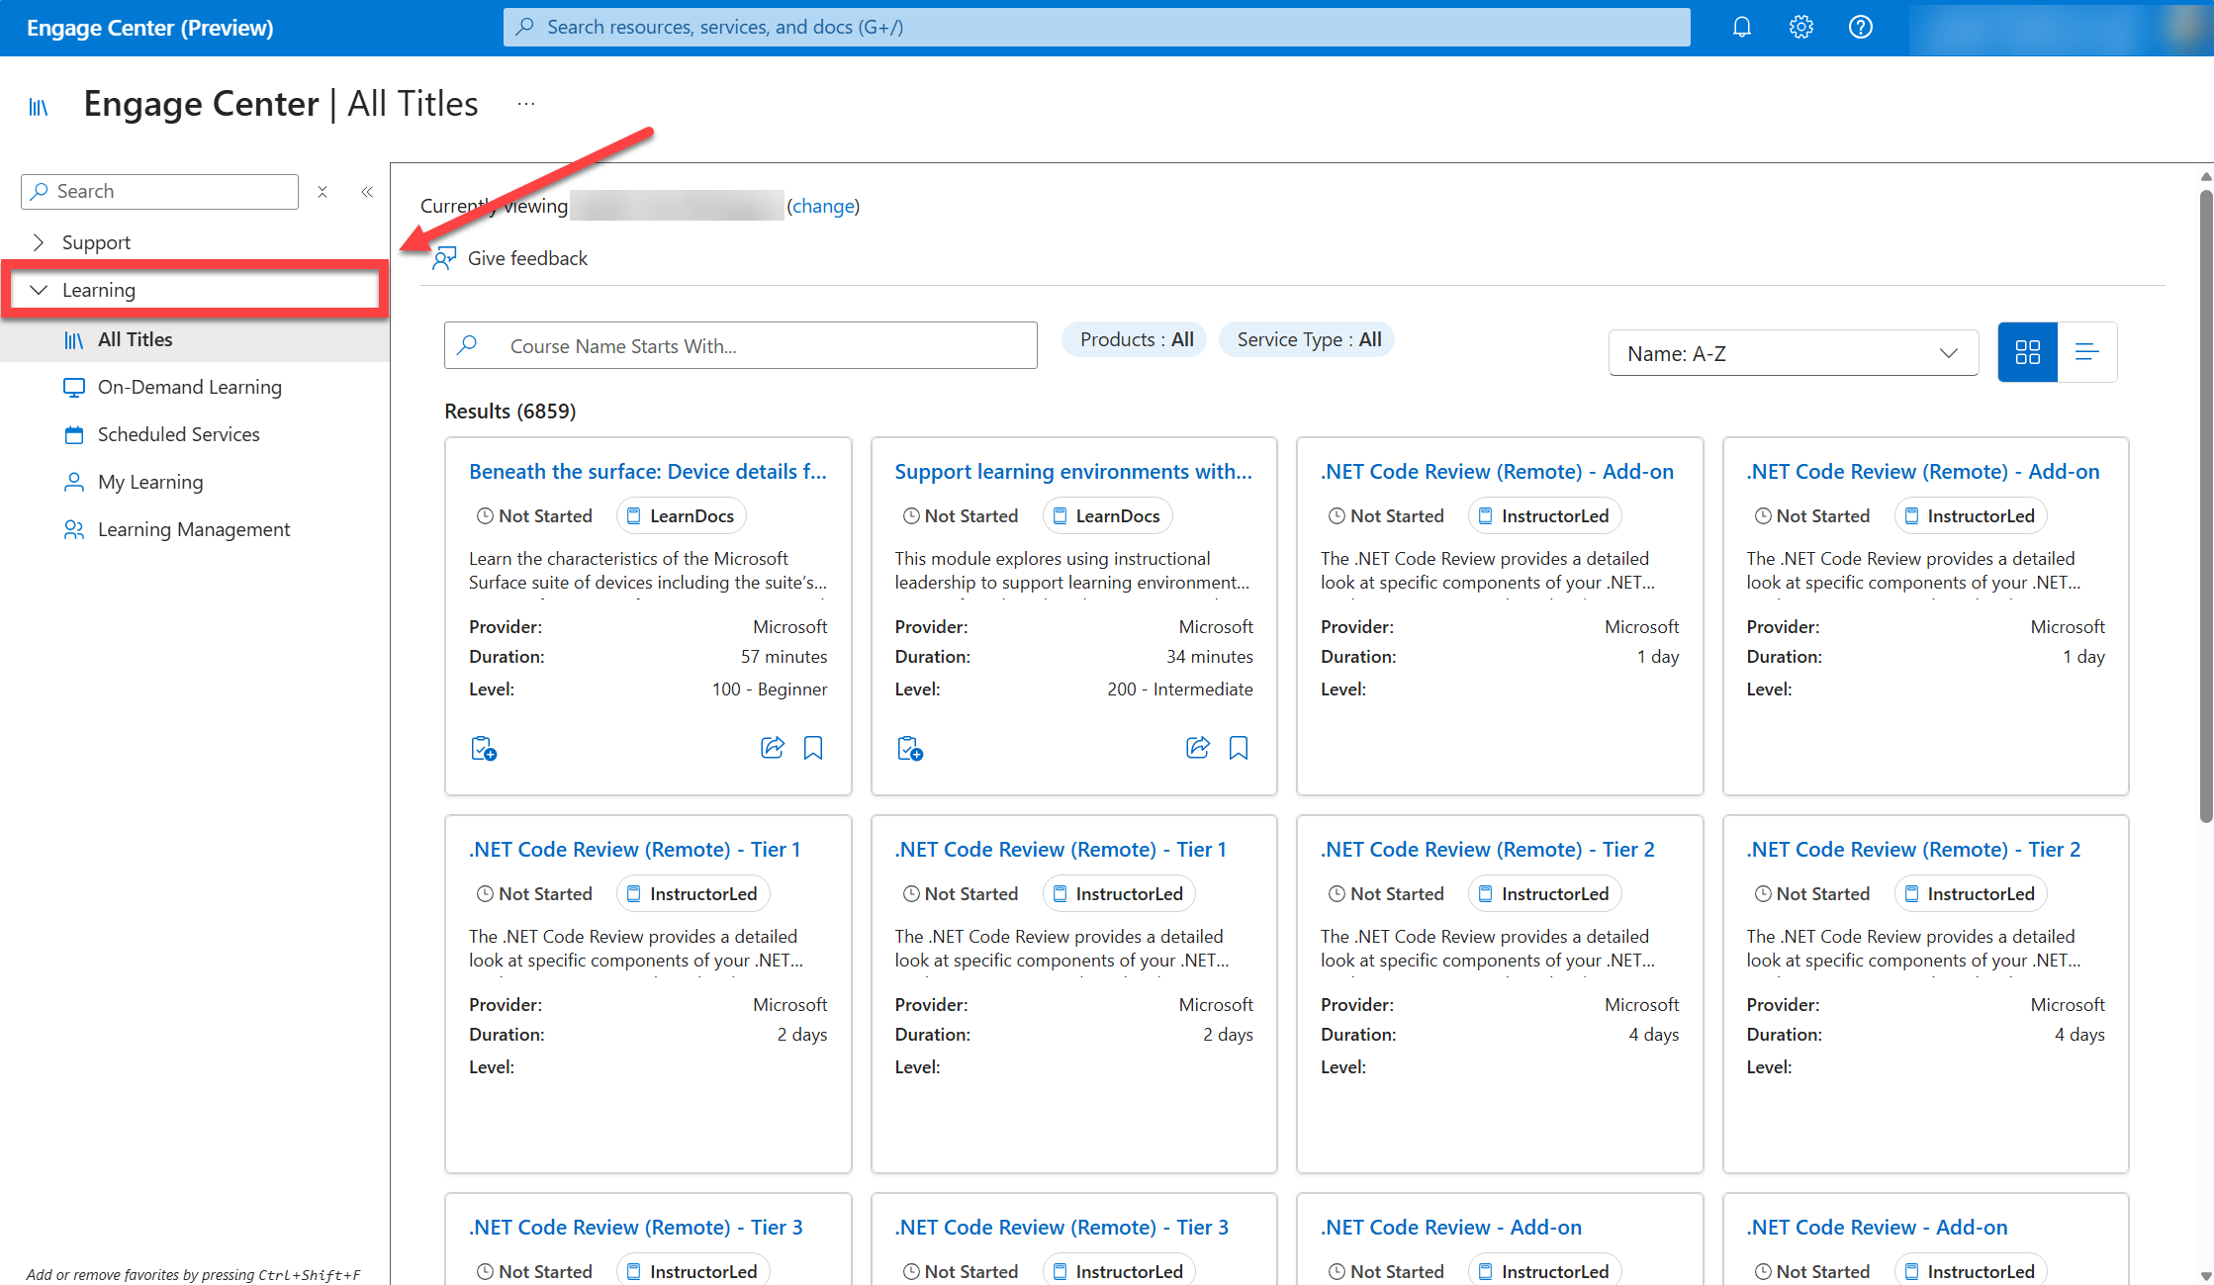Bookmark the Beneath the surface course
This screenshot has width=2214, height=1285.
[x=812, y=748]
